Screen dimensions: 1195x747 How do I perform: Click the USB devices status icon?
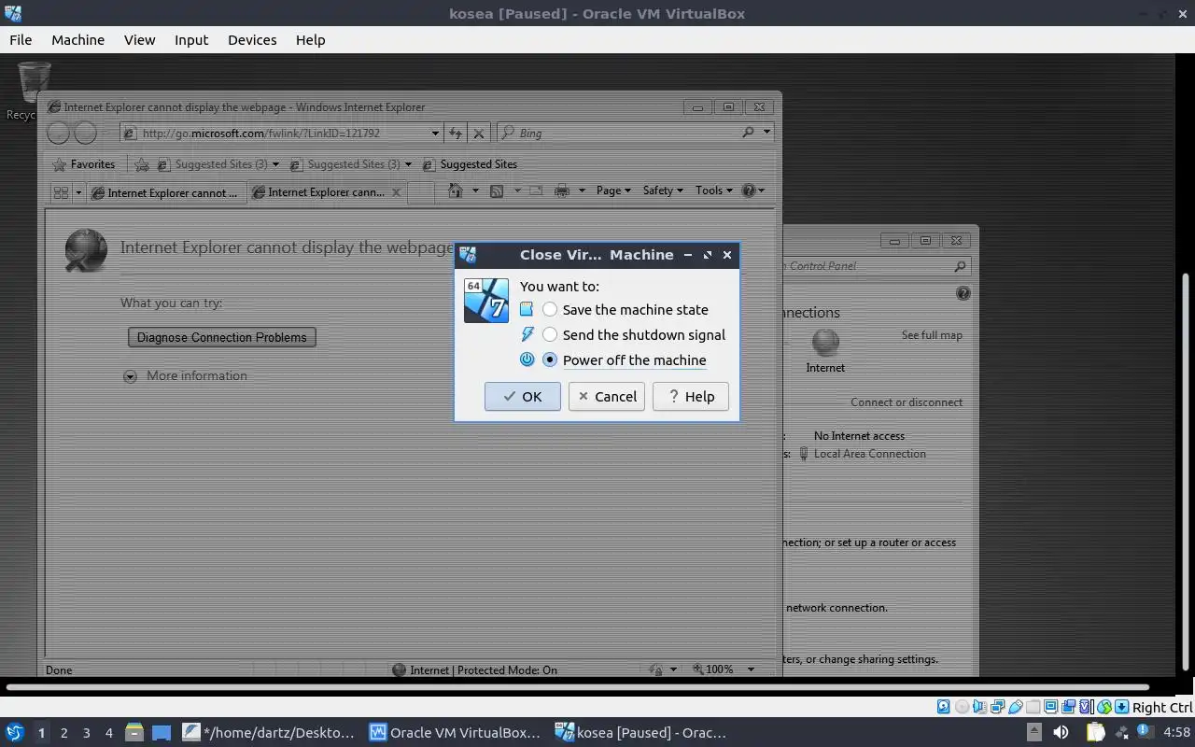1016,707
